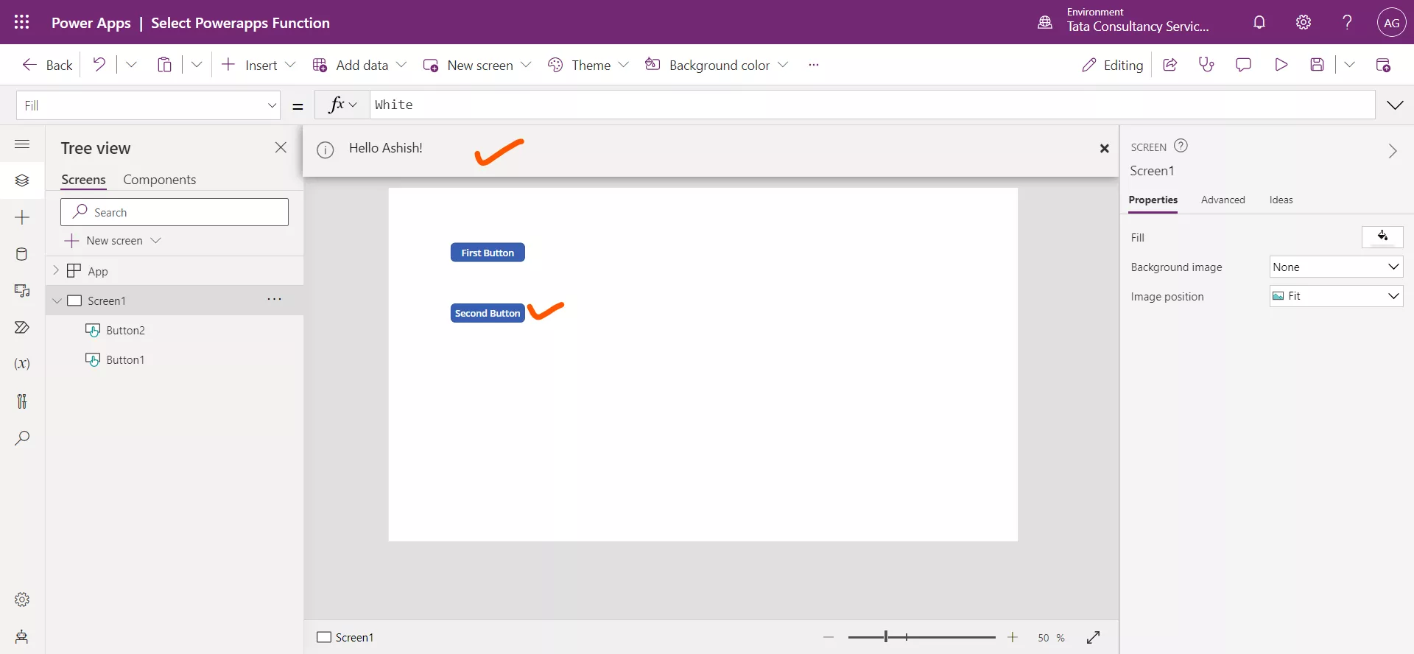The width and height of the screenshot is (1414, 654).
Task: Open the Virtual agent icon at bottom
Action: 22,636
